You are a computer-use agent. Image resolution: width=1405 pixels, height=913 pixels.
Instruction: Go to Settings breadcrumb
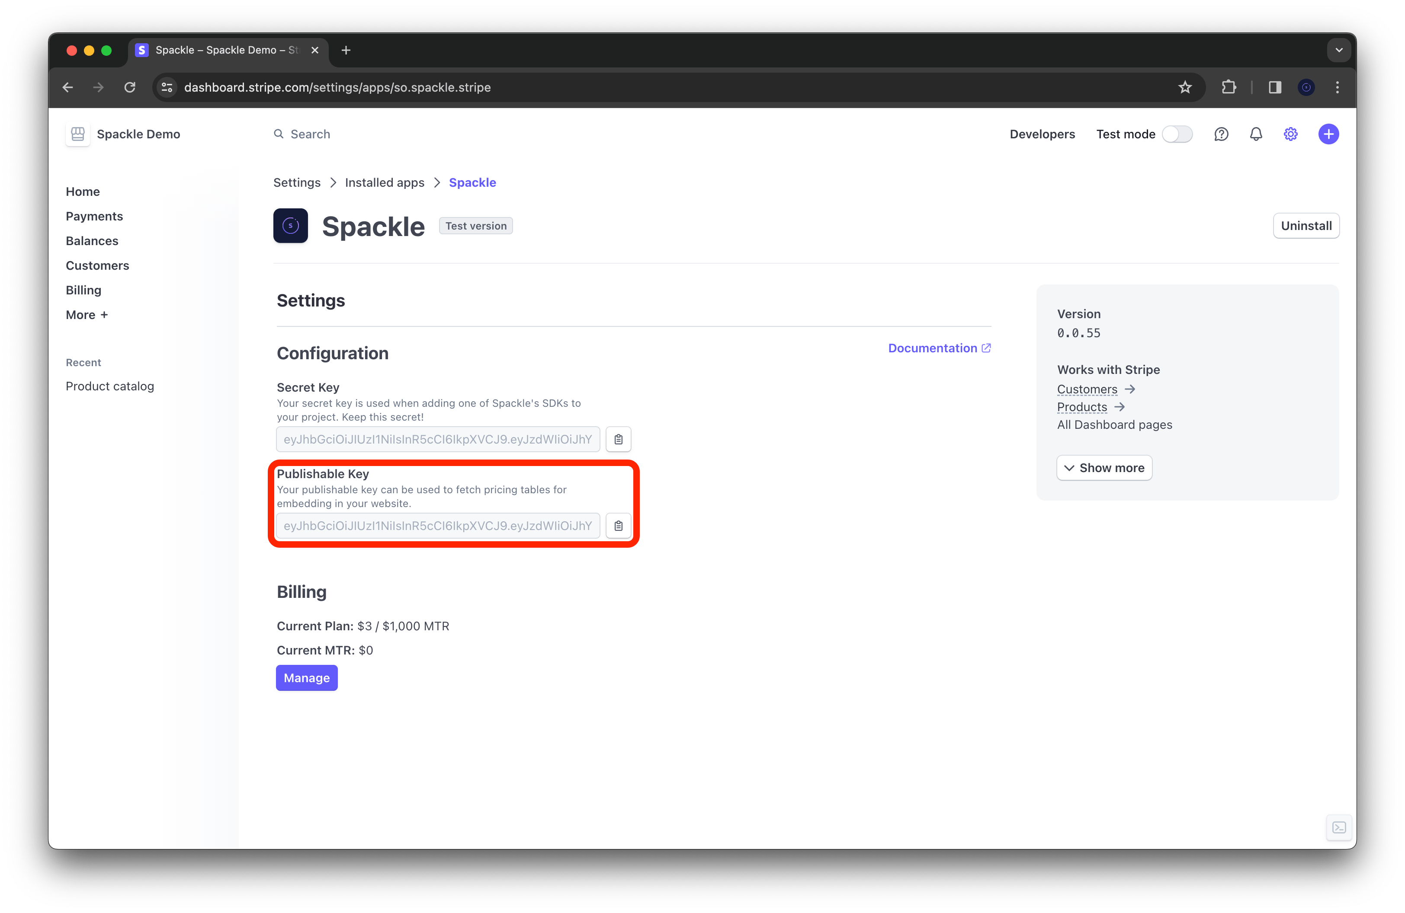click(x=297, y=182)
